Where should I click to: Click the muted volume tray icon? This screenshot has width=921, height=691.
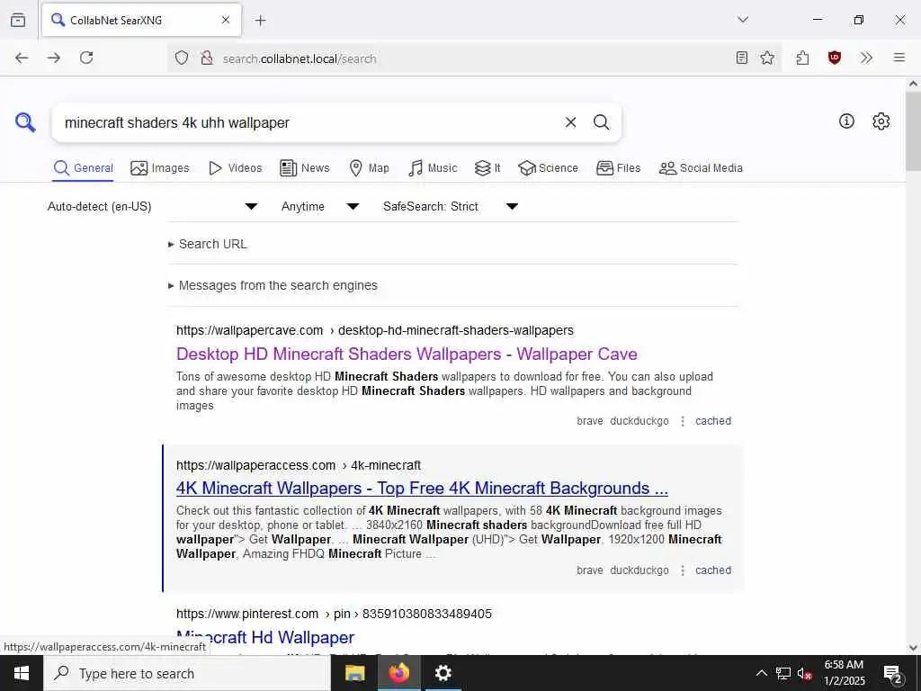805,673
